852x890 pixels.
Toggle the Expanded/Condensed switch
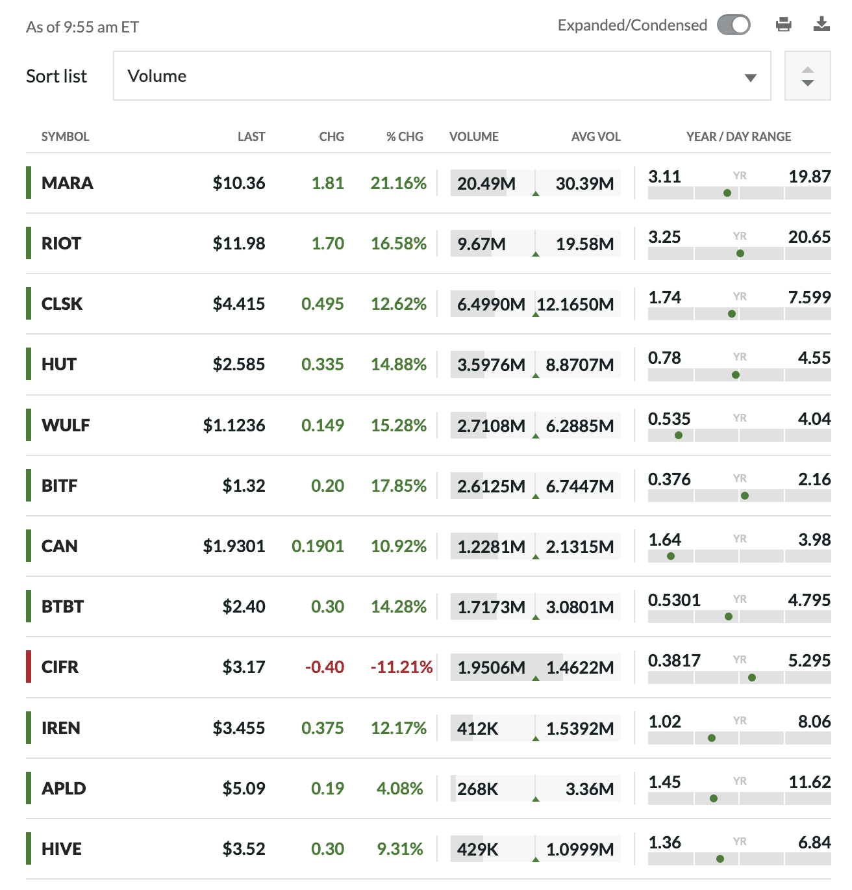click(733, 25)
